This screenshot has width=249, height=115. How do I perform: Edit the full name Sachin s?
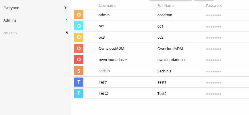click(x=164, y=71)
